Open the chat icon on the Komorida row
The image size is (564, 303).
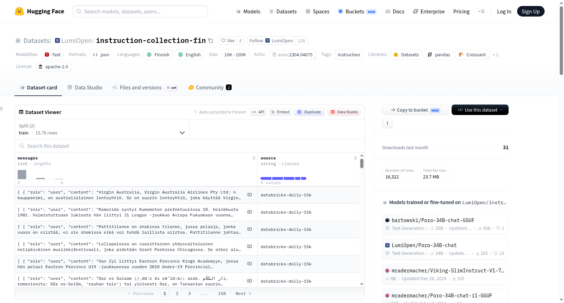pyautogui.click(x=250, y=212)
